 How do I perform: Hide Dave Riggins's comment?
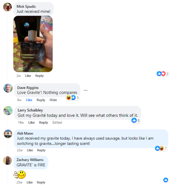(x=53, y=100)
